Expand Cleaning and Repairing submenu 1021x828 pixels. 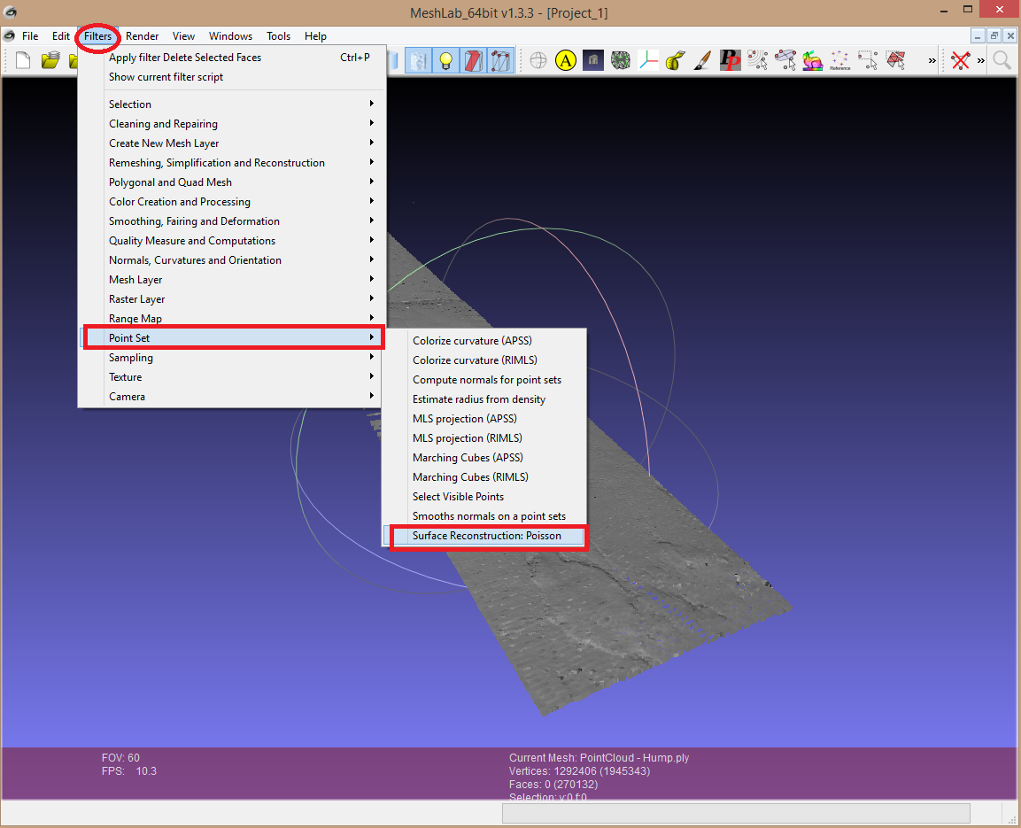click(232, 124)
